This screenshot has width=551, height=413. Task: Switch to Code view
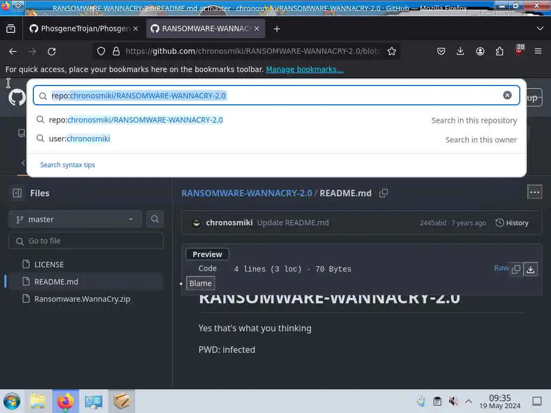tap(207, 268)
